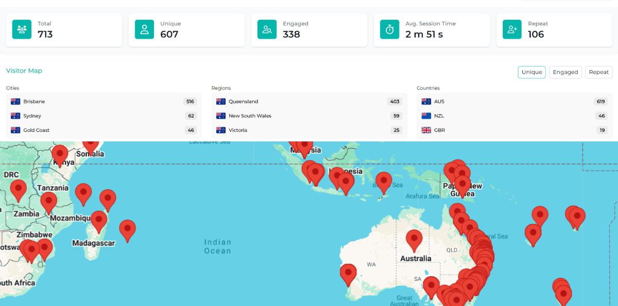618x306 pixels.
Task: Click the New Zealand flag beside NZL
Action: pyautogui.click(x=426, y=116)
